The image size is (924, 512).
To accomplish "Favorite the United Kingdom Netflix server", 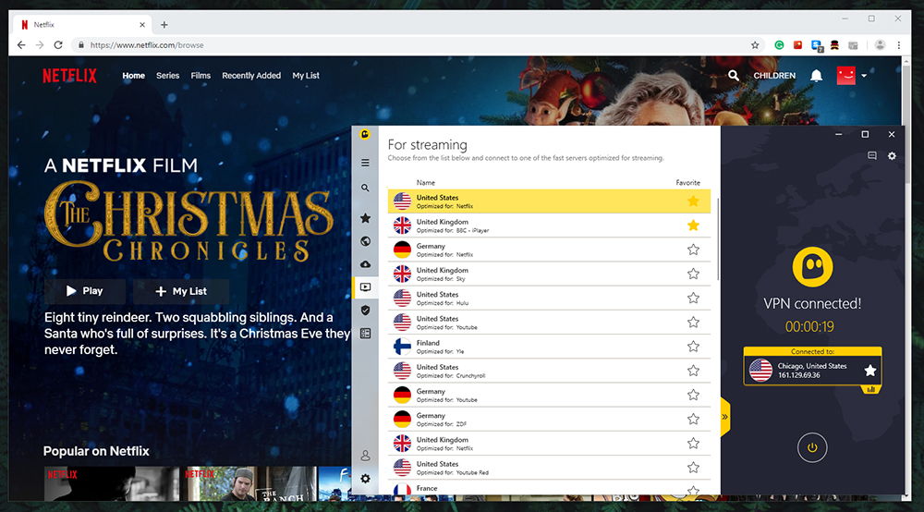I will point(693,443).
